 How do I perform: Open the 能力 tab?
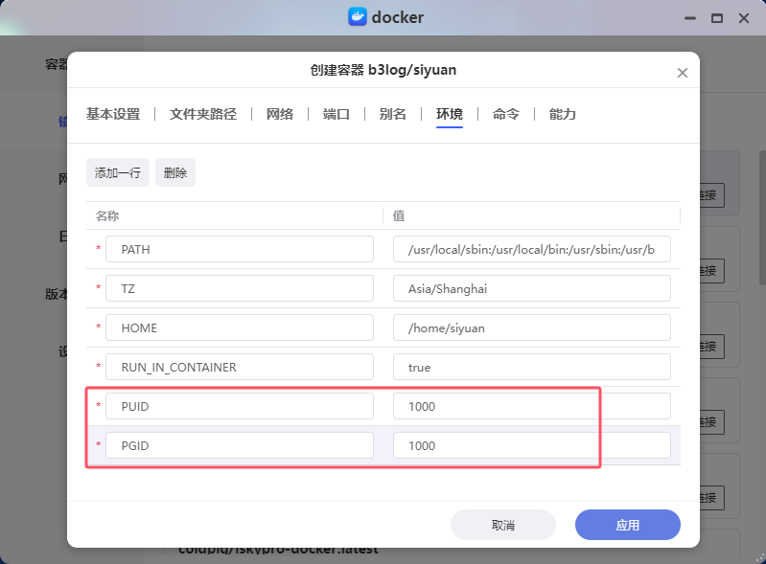(x=563, y=114)
